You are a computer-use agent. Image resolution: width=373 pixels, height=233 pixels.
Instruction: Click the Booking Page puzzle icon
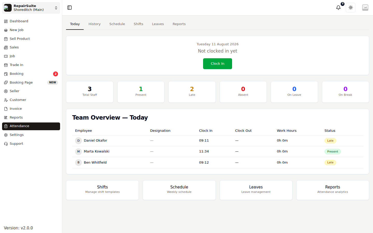pos(6,83)
